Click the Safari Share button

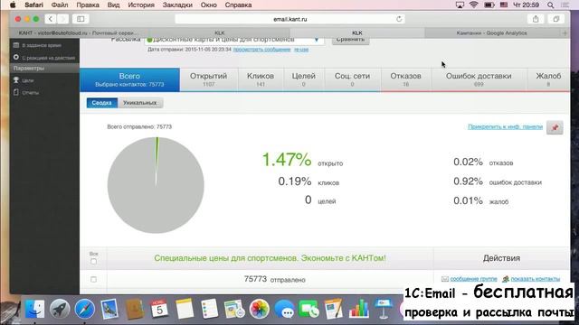tap(536, 19)
